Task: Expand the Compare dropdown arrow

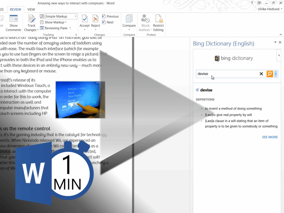Action: point(129,29)
